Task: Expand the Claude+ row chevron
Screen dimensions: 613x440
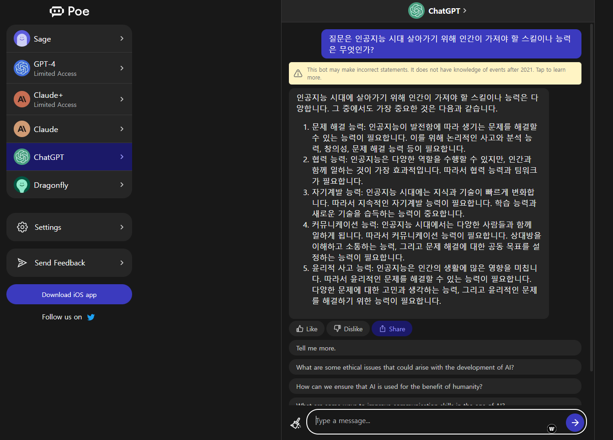Action: tap(122, 99)
